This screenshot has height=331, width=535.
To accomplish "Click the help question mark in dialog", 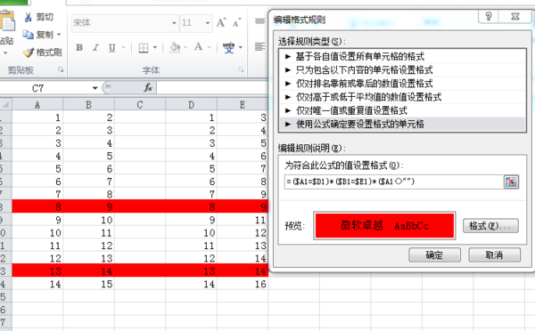I will click(489, 16).
